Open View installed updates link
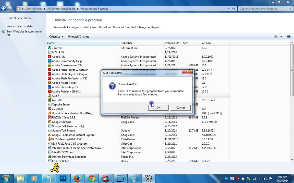 (x=20, y=26)
